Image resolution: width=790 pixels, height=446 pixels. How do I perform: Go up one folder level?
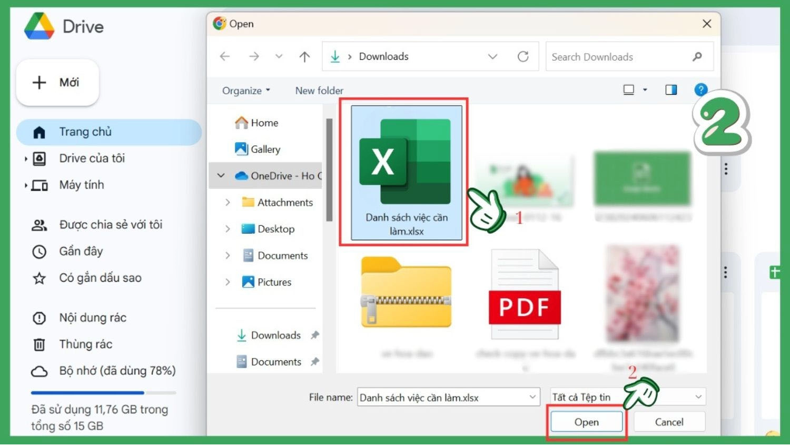(304, 56)
